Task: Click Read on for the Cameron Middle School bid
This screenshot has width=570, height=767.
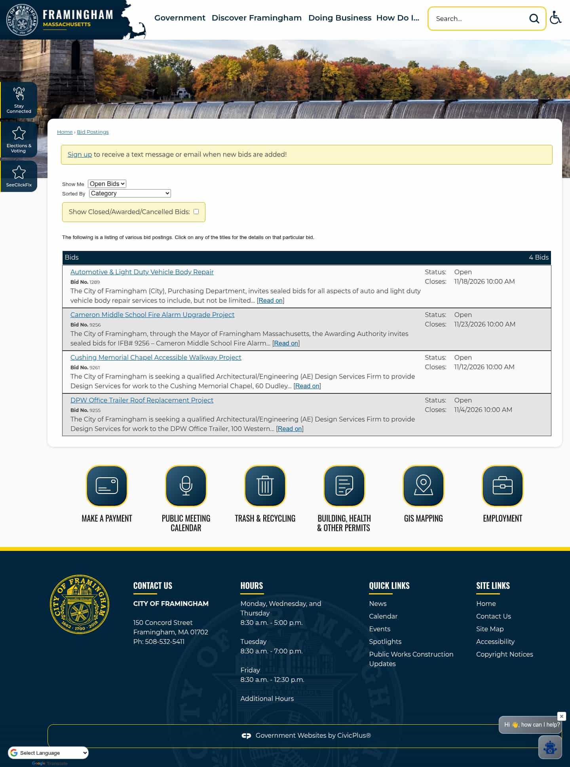Action: [x=286, y=343]
